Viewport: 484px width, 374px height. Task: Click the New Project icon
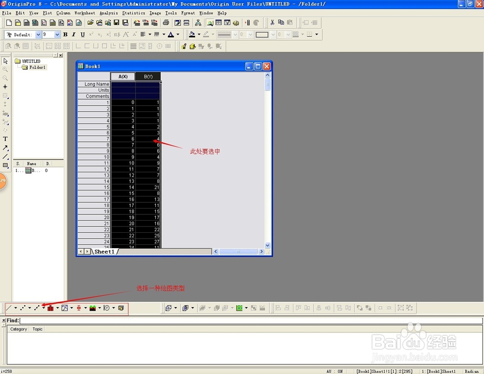click(x=9, y=23)
